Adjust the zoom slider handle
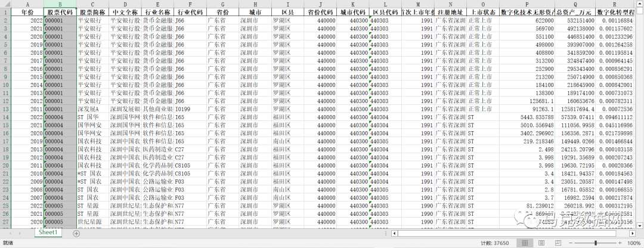644x248 pixels. tap(596, 243)
